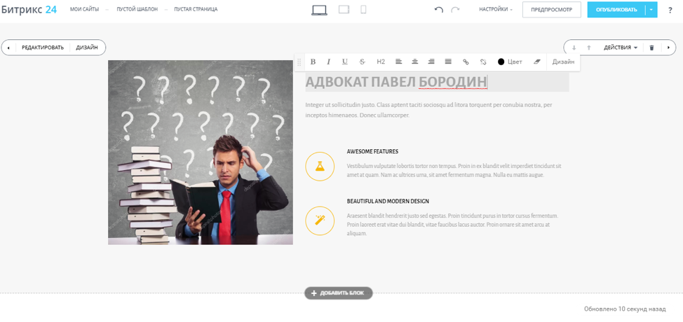The width and height of the screenshot is (683, 322).
Task: Open the H2 heading style dropdown
Action: tap(381, 62)
